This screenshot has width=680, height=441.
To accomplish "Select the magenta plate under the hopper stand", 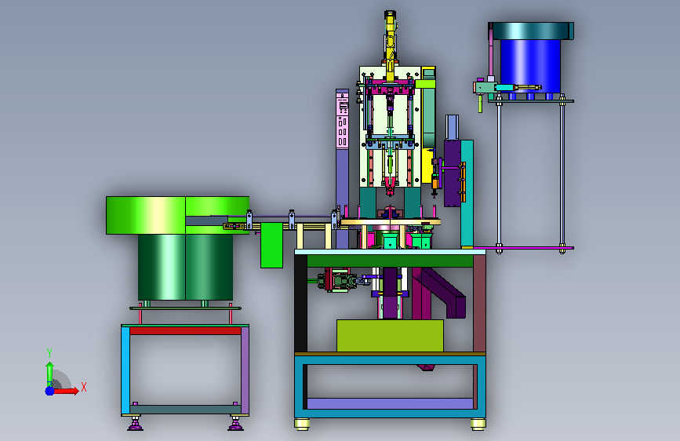I will [523, 248].
